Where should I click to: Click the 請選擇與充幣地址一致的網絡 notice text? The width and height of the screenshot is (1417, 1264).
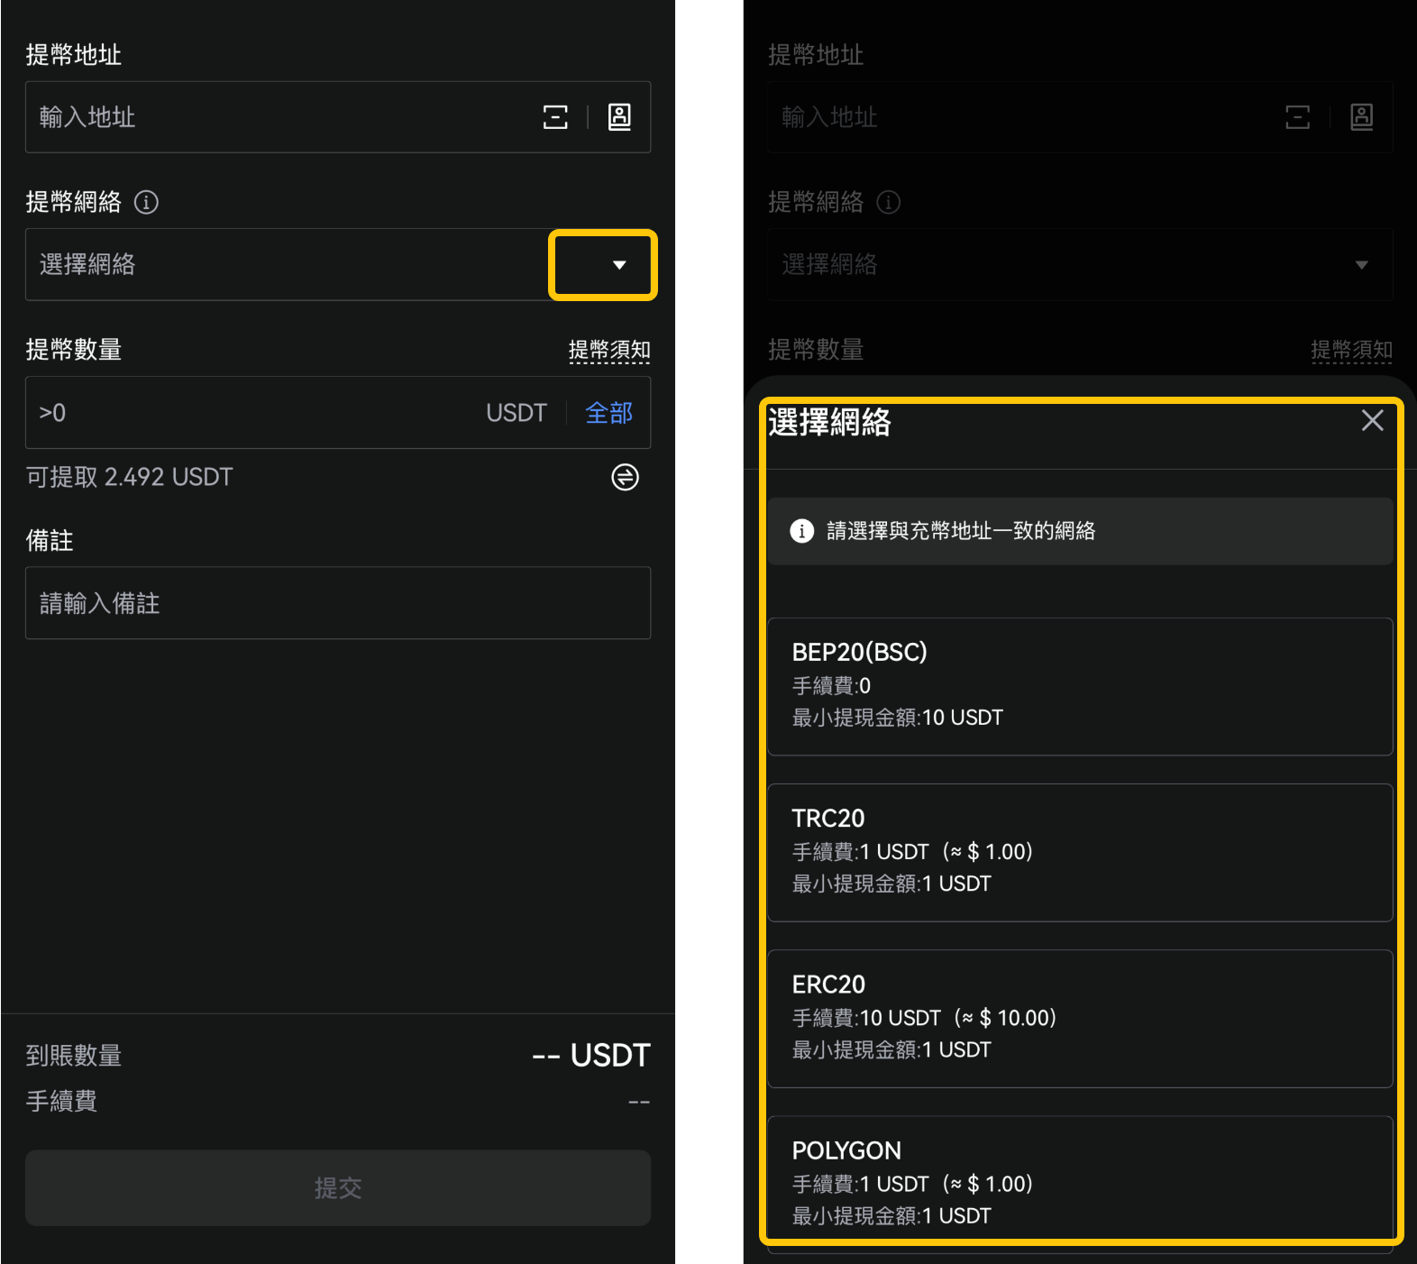[x=961, y=531]
